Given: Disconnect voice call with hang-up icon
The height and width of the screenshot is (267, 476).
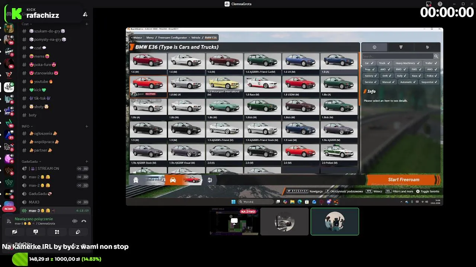Looking at the screenshot, I should coord(84,221).
